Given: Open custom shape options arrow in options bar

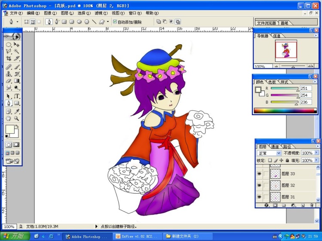Looking at the screenshot, I should coord(108,21).
